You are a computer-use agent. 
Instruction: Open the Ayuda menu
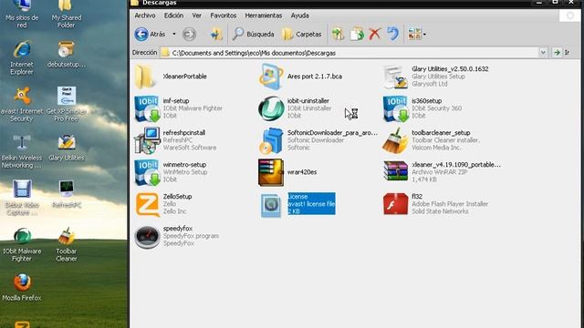(300, 15)
